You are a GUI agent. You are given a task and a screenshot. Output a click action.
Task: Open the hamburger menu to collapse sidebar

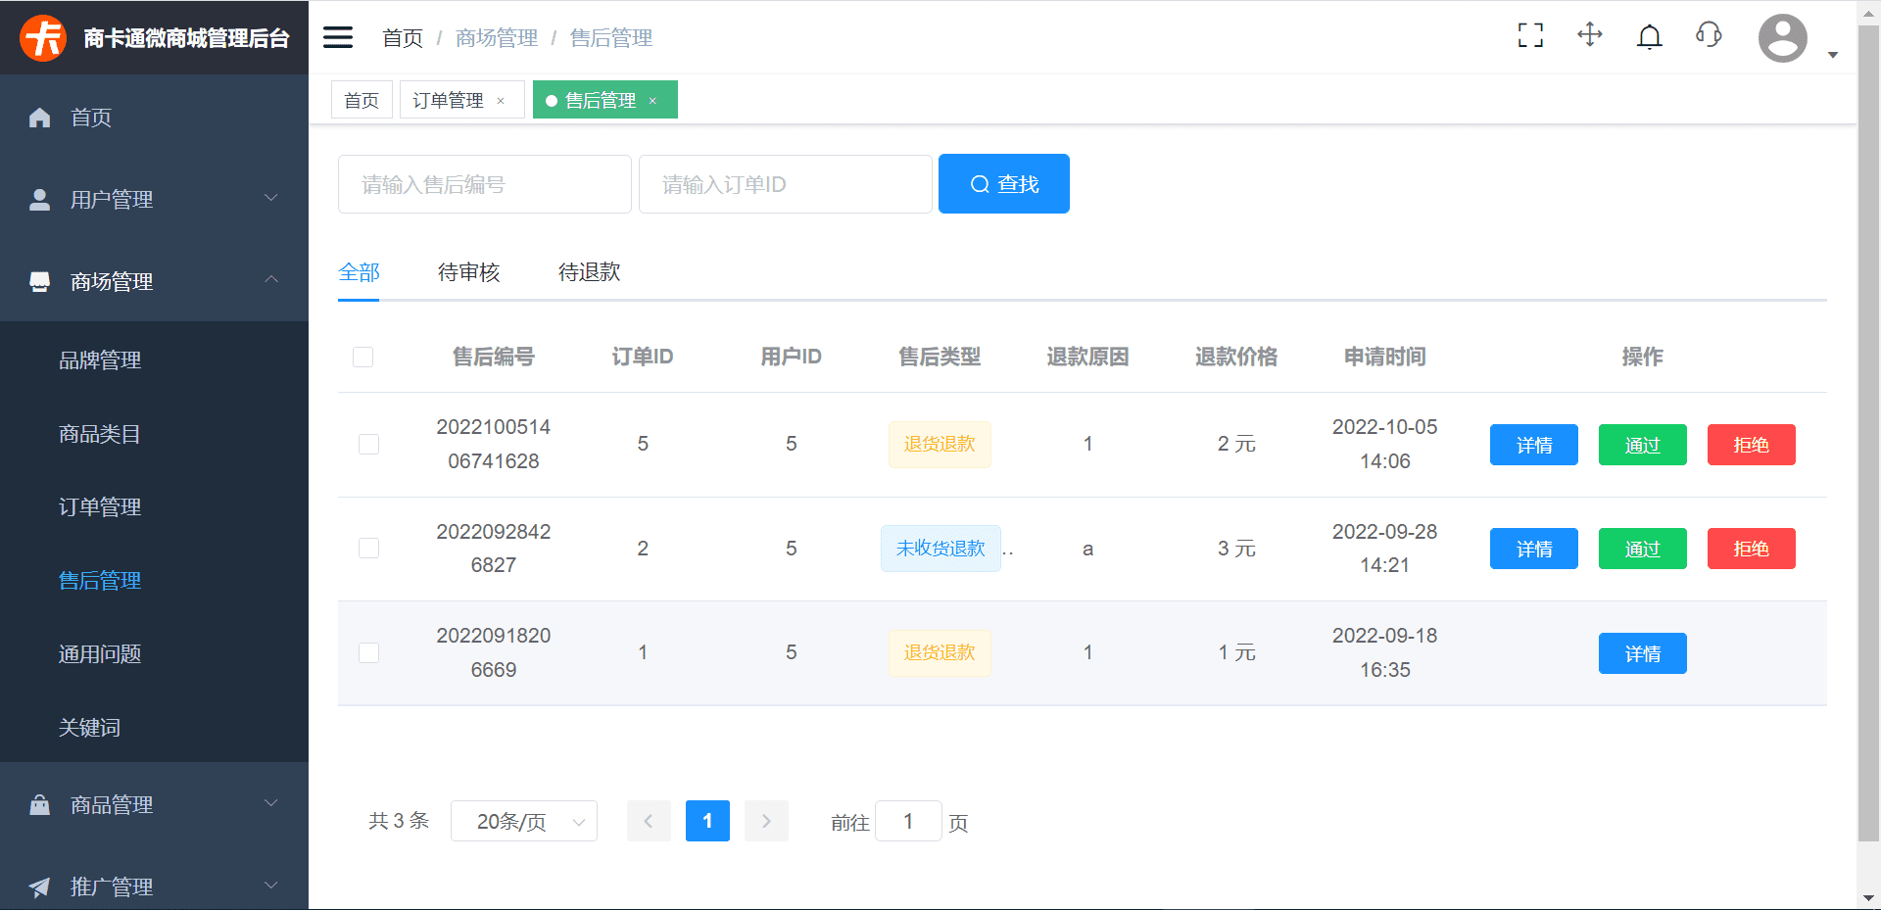337,36
